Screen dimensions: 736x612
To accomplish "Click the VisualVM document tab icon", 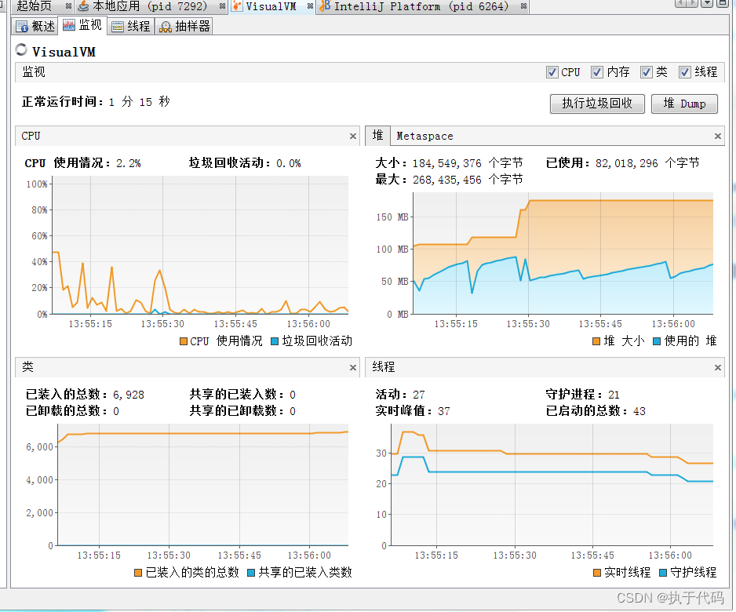I will [238, 6].
